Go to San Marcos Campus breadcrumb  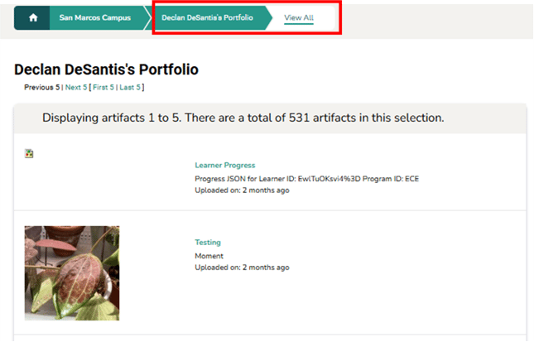tap(94, 17)
